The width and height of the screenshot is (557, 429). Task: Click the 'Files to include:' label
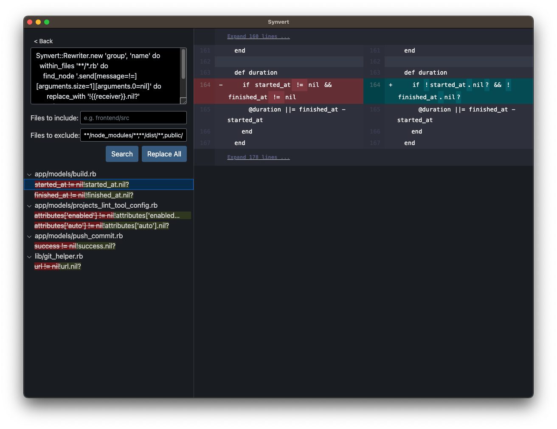54,118
